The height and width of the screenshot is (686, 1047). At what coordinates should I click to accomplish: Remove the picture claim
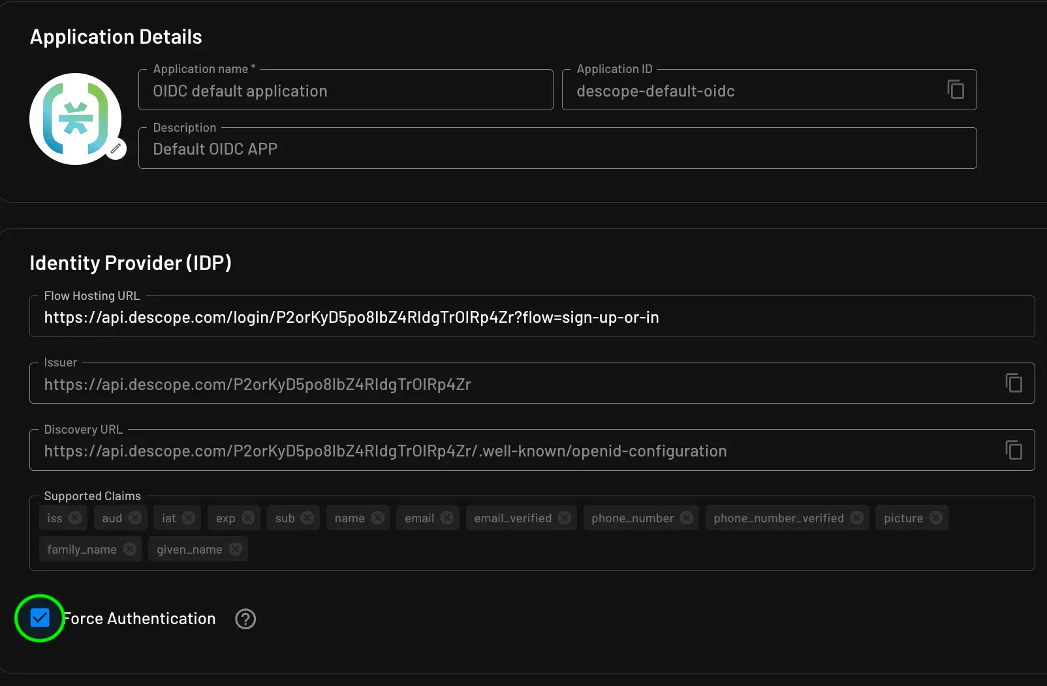tap(936, 517)
